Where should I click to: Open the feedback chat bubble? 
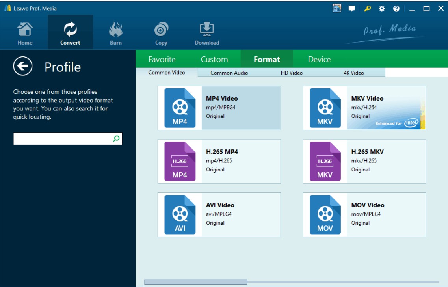pyautogui.click(x=352, y=7)
